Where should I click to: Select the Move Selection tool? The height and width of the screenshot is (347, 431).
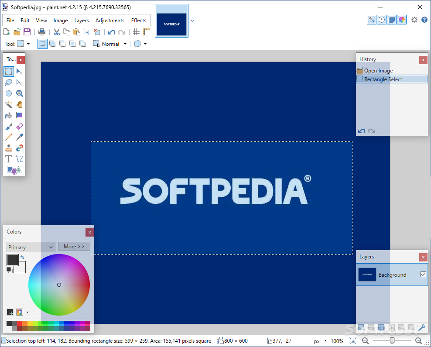tap(19, 82)
